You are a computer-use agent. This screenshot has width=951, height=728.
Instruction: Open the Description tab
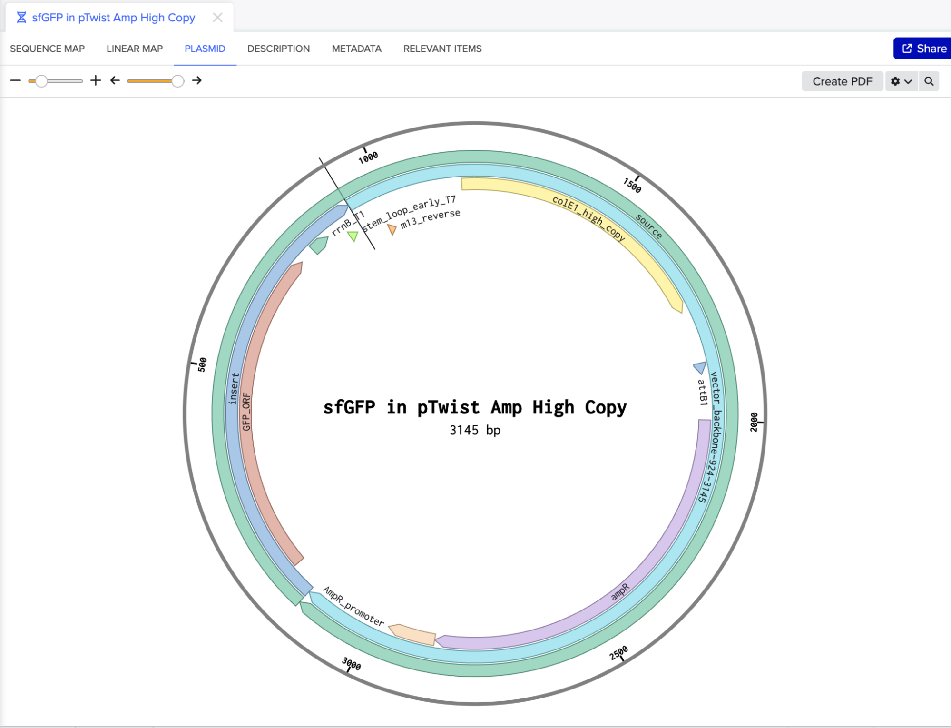[x=278, y=49]
